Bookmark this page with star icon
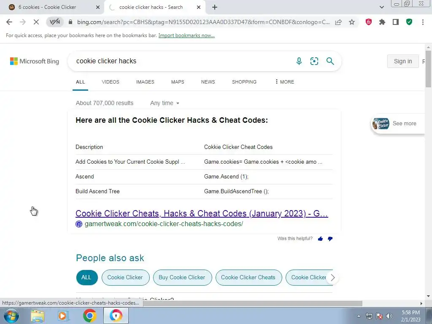 [x=352, y=22]
